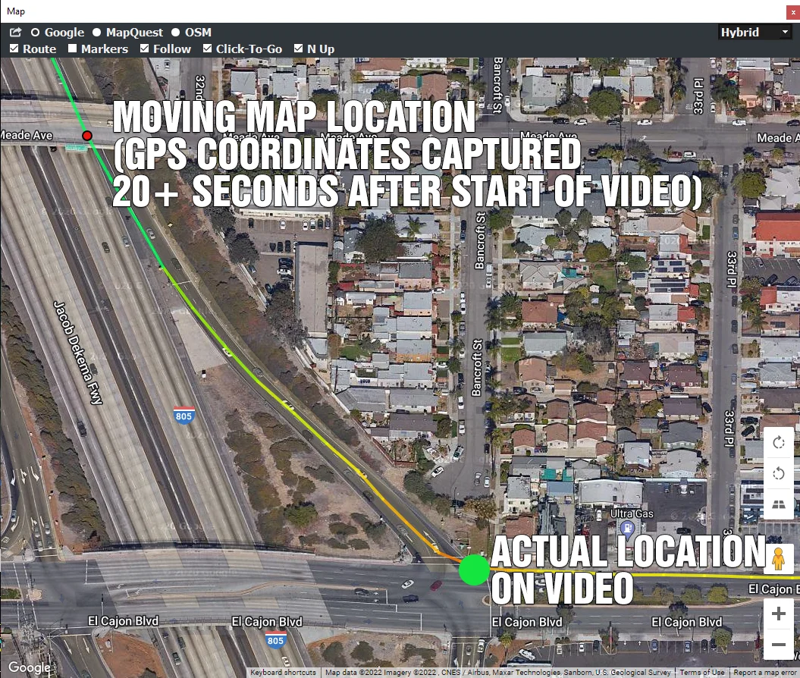Click the Ultra Gas station pin

tap(628, 529)
